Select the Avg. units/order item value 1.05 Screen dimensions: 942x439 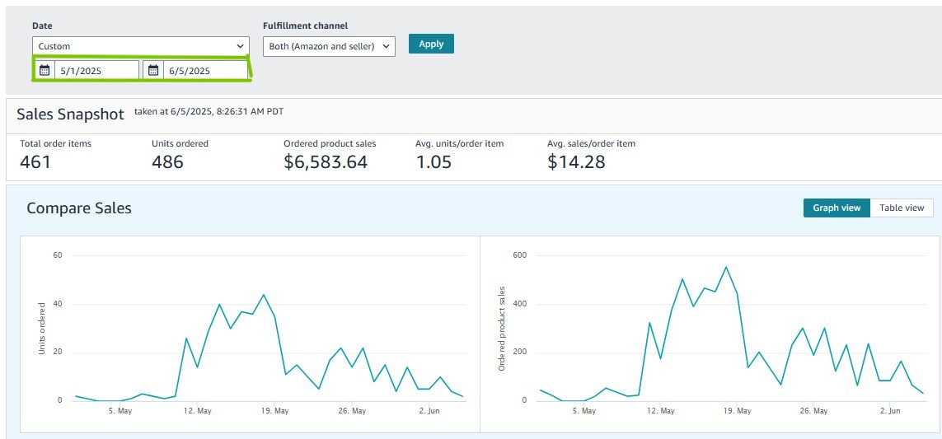pos(434,161)
